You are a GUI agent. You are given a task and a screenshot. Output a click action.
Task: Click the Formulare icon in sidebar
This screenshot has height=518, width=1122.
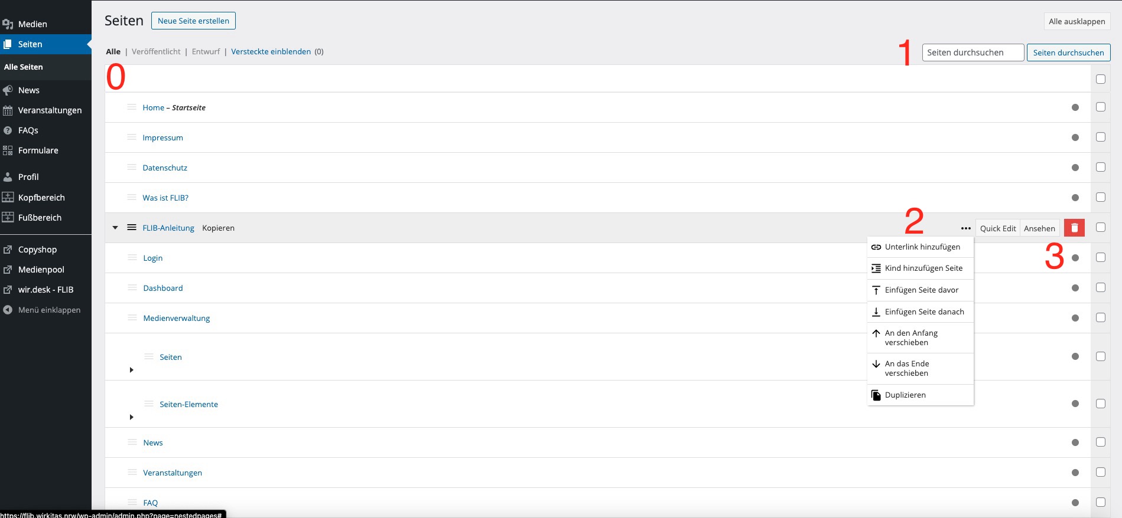[8, 150]
